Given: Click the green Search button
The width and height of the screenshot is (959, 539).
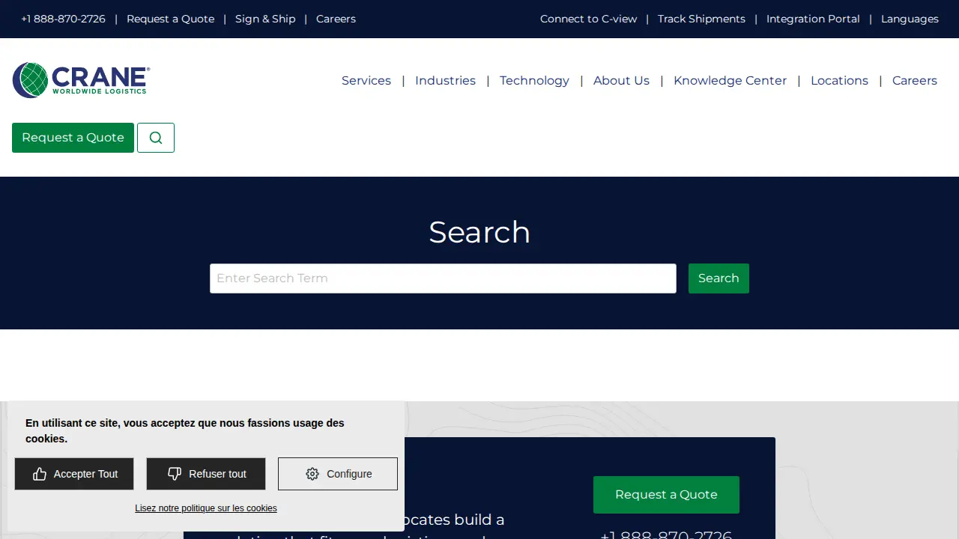Looking at the screenshot, I should pyautogui.click(x=719, y=278).
